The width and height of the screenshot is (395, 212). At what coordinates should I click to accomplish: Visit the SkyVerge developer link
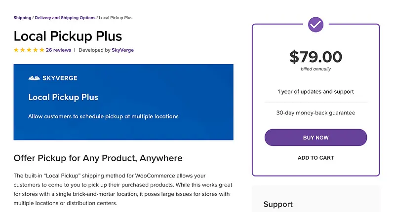(x=122, y=50)
